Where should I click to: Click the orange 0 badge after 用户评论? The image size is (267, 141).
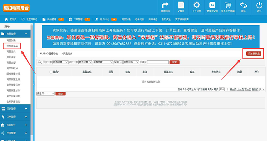coord(114,20)
